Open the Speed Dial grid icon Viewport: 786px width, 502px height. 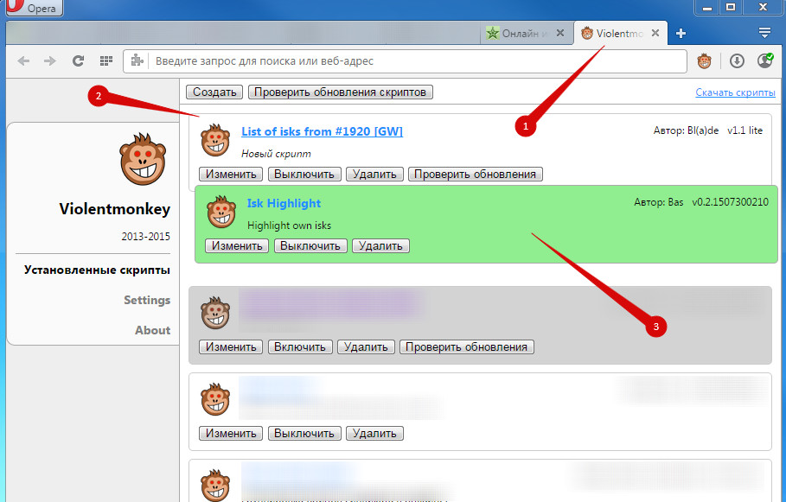105,61
